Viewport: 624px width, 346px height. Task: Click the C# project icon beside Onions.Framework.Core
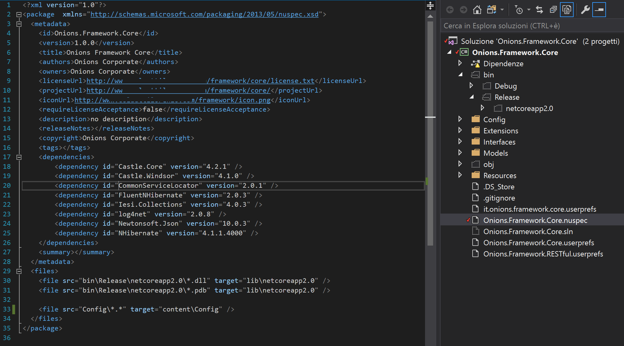point(464,52)
